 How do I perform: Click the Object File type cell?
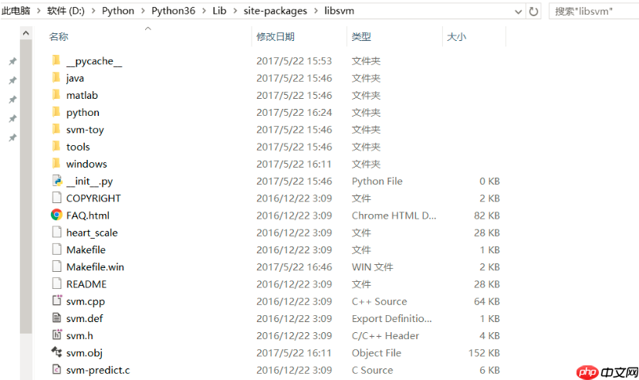[376, 353]
